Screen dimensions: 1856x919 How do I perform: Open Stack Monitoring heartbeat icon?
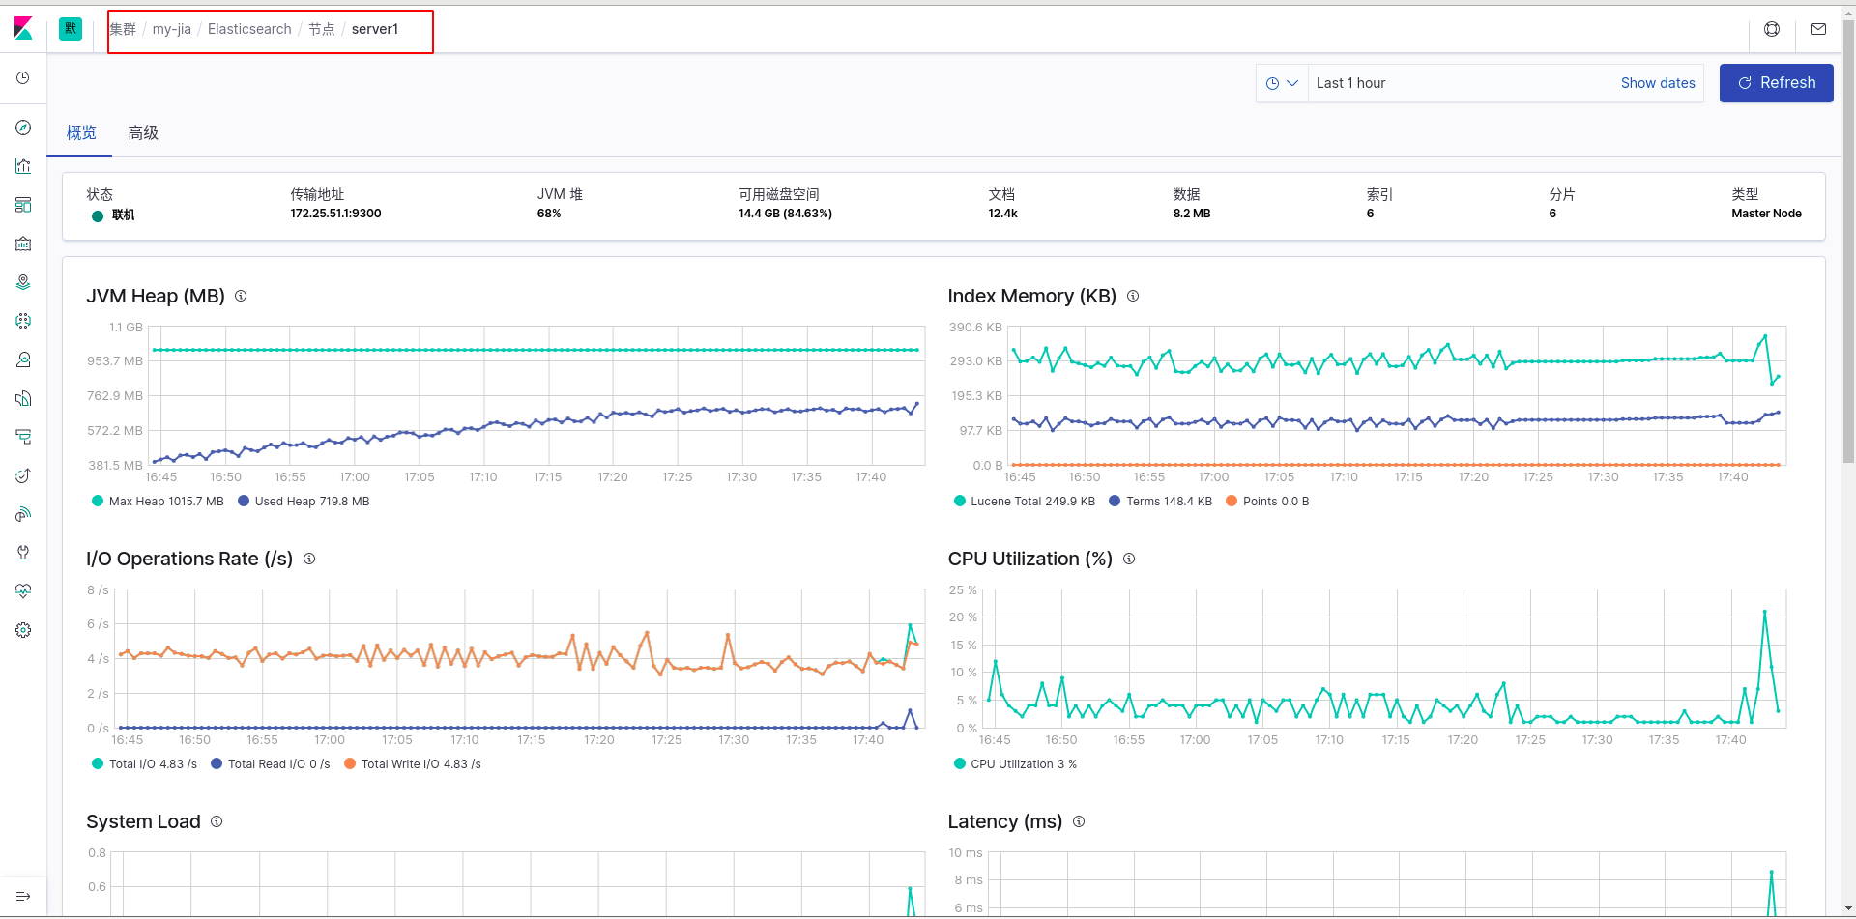point(23,591)
